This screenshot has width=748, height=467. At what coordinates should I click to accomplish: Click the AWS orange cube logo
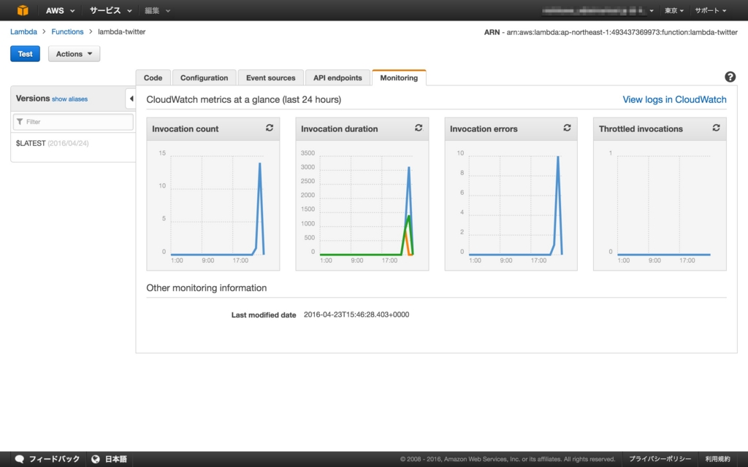(23, 10)
